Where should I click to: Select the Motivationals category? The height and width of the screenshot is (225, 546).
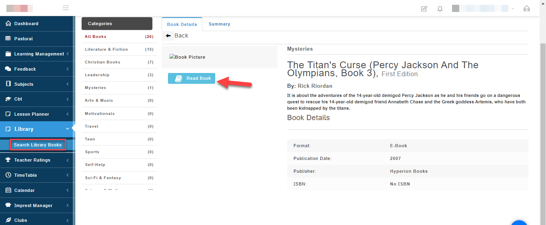pyautogui.click(x=119, y=114)
